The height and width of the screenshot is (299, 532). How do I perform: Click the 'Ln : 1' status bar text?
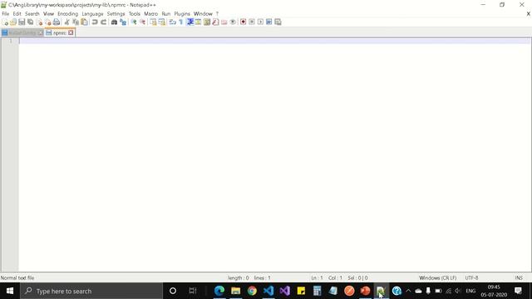317,278
